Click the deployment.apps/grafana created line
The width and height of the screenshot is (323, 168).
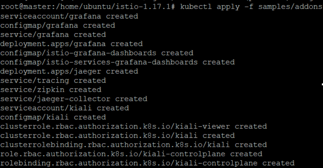[72, 44]
